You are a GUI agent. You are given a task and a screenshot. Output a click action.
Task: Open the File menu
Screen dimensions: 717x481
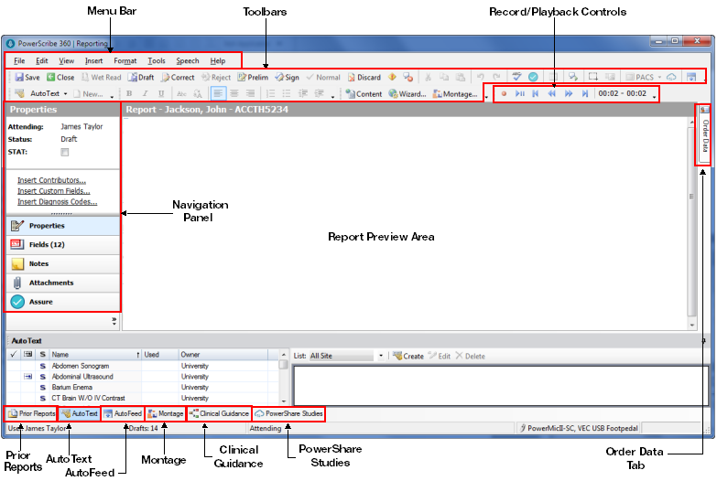(x=19, y=60)
